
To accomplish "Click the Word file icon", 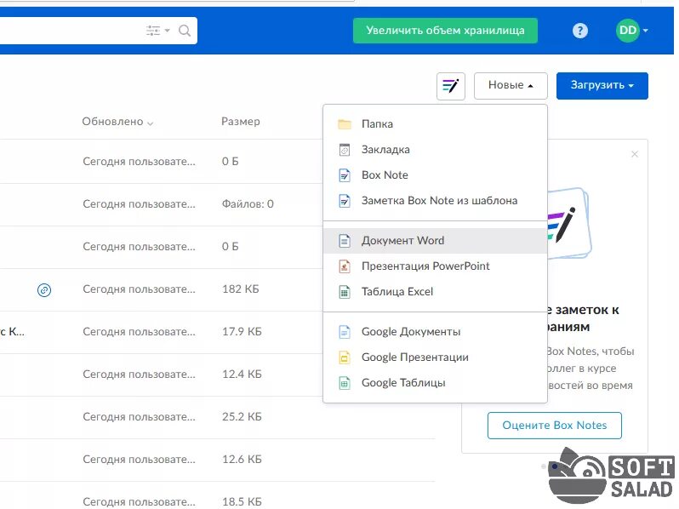I will coord(345,241).
